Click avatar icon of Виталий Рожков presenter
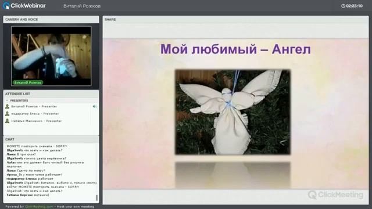This screenshot has width=372, height=209. tap(8, 106)
